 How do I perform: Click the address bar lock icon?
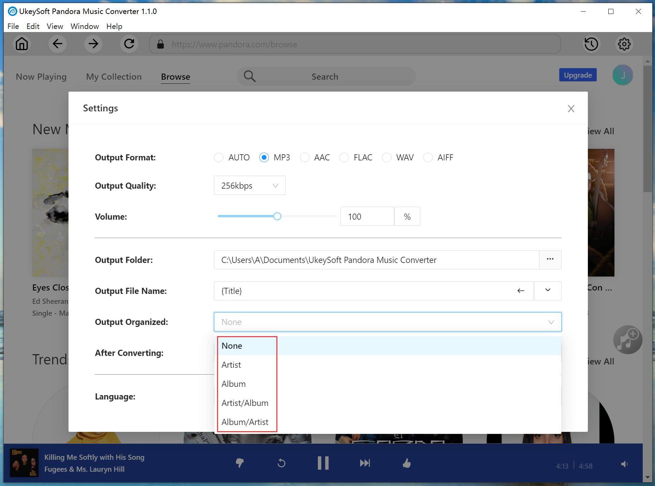click(x=161, y=44)
